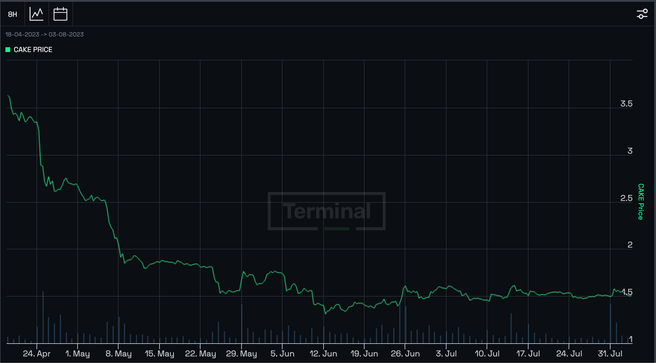Click the 22. May x-axis label

[x=201, y=354]
